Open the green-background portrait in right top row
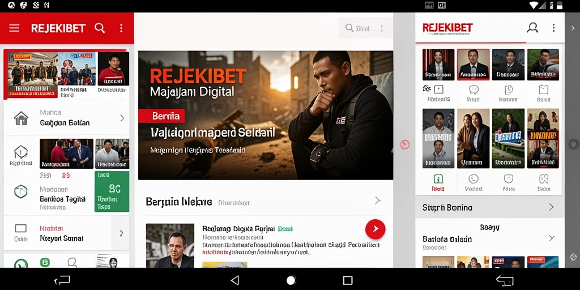 point(543,65)
